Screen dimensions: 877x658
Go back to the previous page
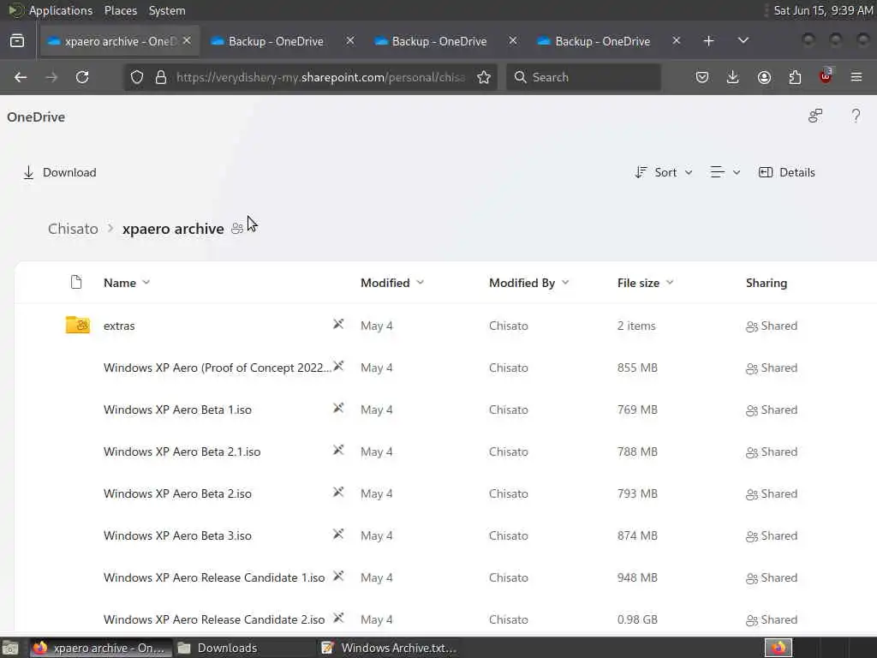[x=21, y=77]
